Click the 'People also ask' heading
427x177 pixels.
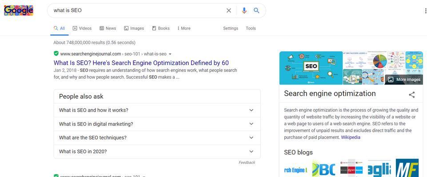(x=81, y=96)
